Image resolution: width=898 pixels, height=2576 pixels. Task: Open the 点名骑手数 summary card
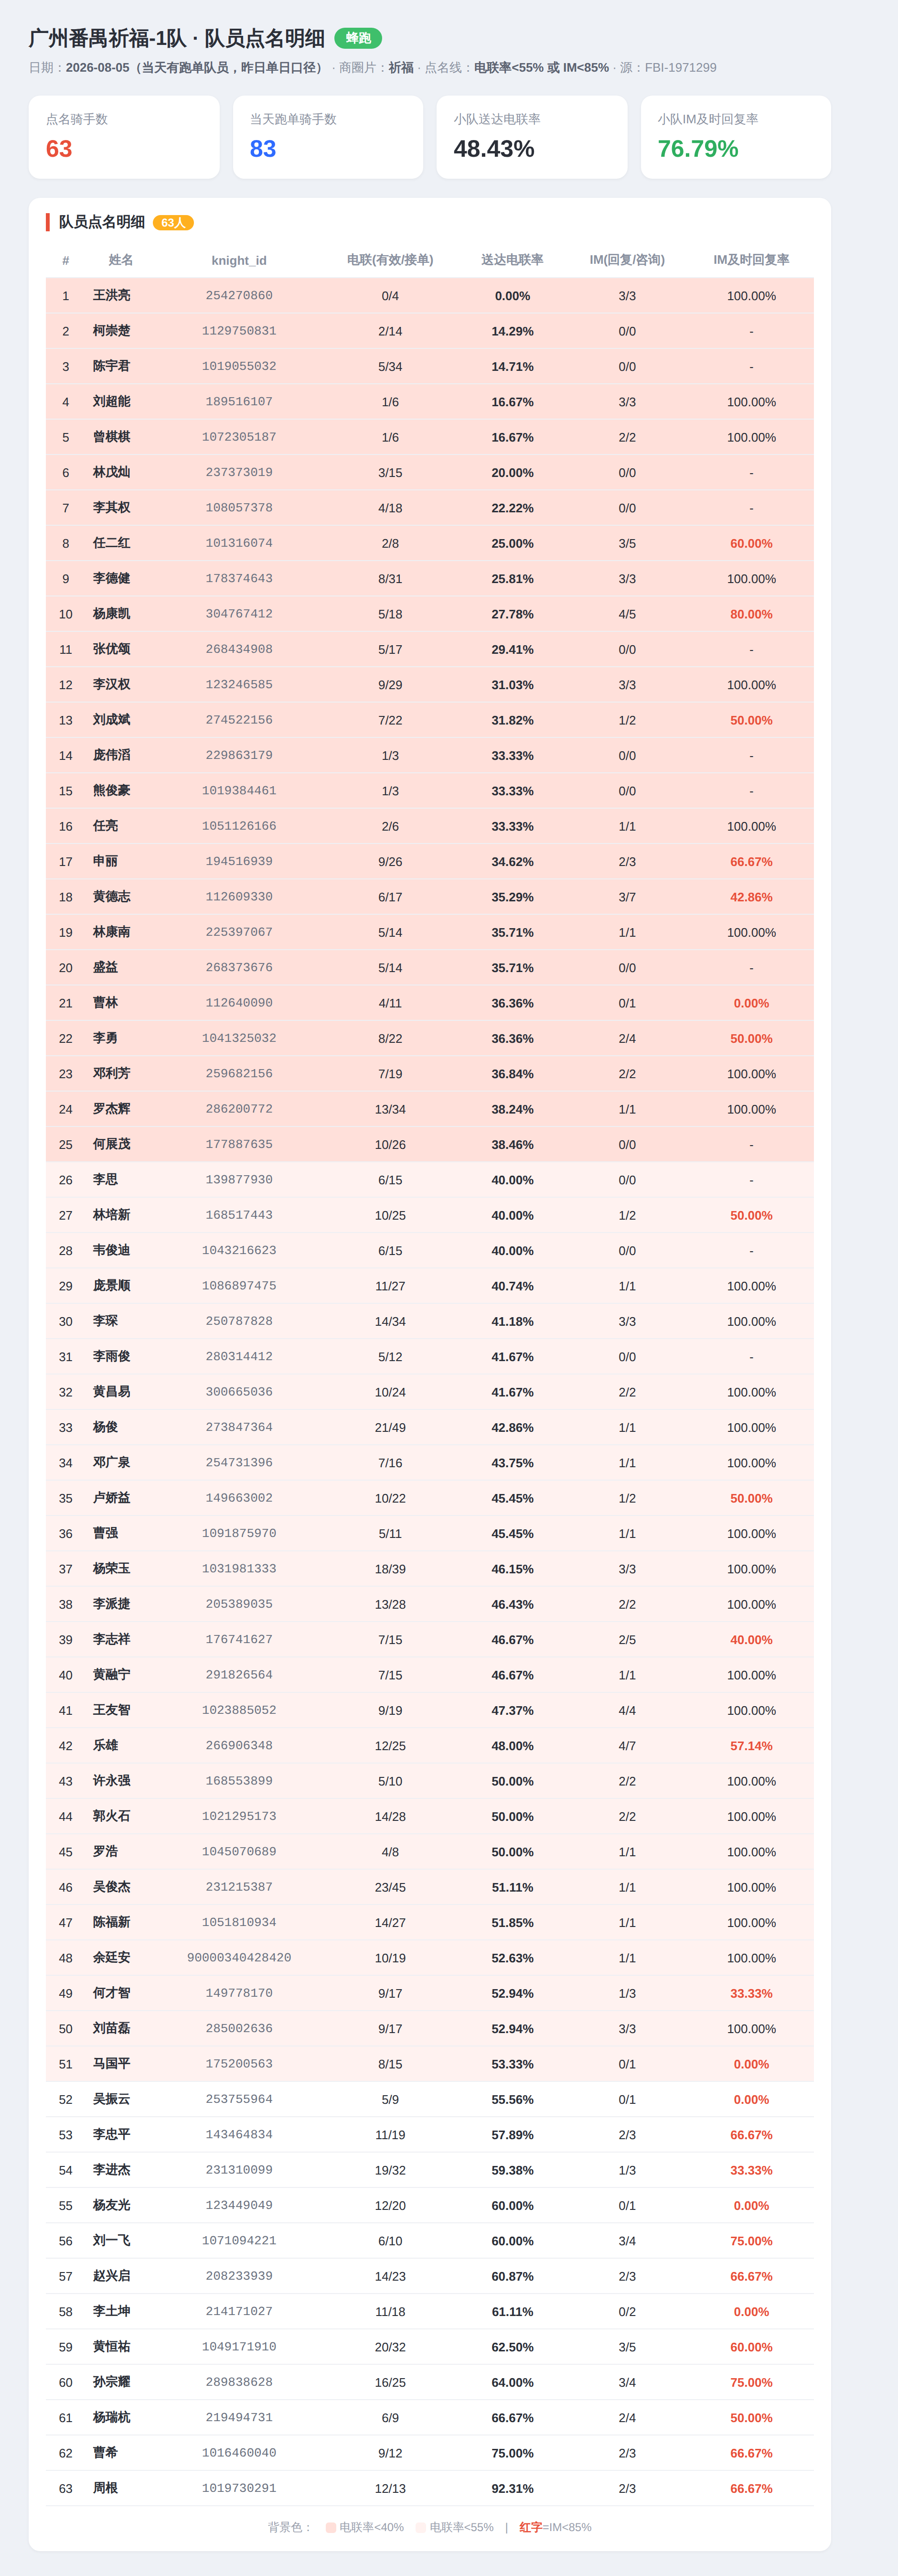click(x=124, y=137)
